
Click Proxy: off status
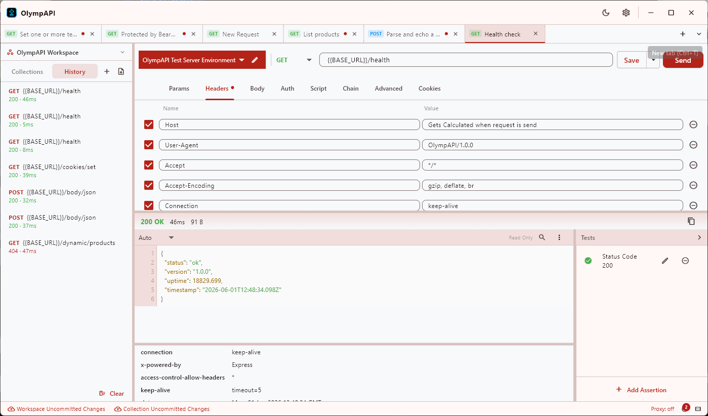point(662,409)
